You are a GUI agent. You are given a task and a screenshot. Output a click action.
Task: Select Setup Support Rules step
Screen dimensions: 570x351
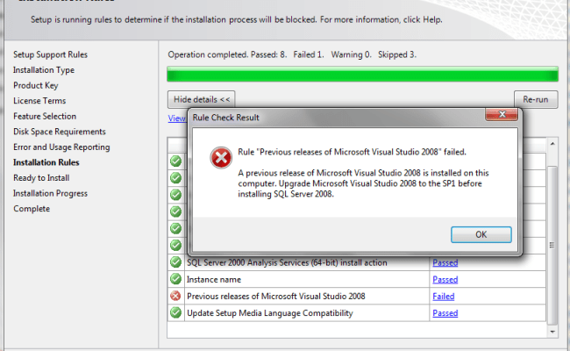[x=50, y=54]
